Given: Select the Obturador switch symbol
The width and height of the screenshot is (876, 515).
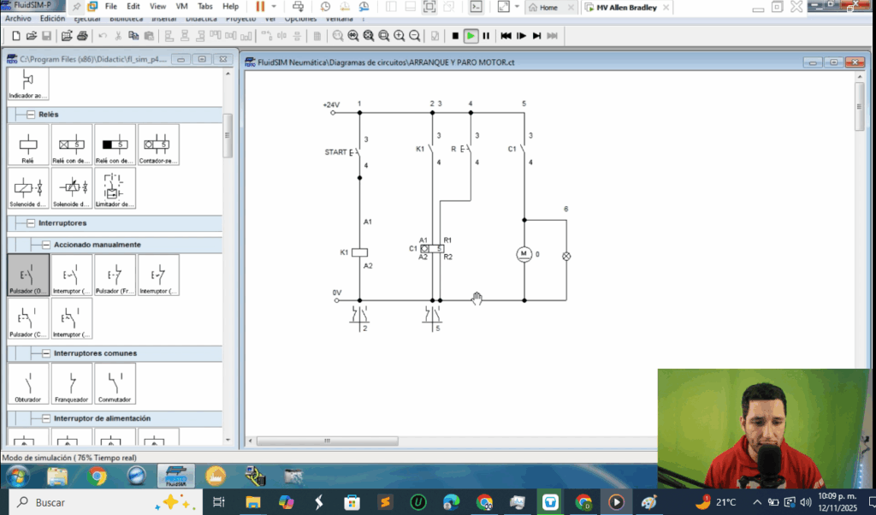Looking at the screenshot, I should (x=28, y=383).
